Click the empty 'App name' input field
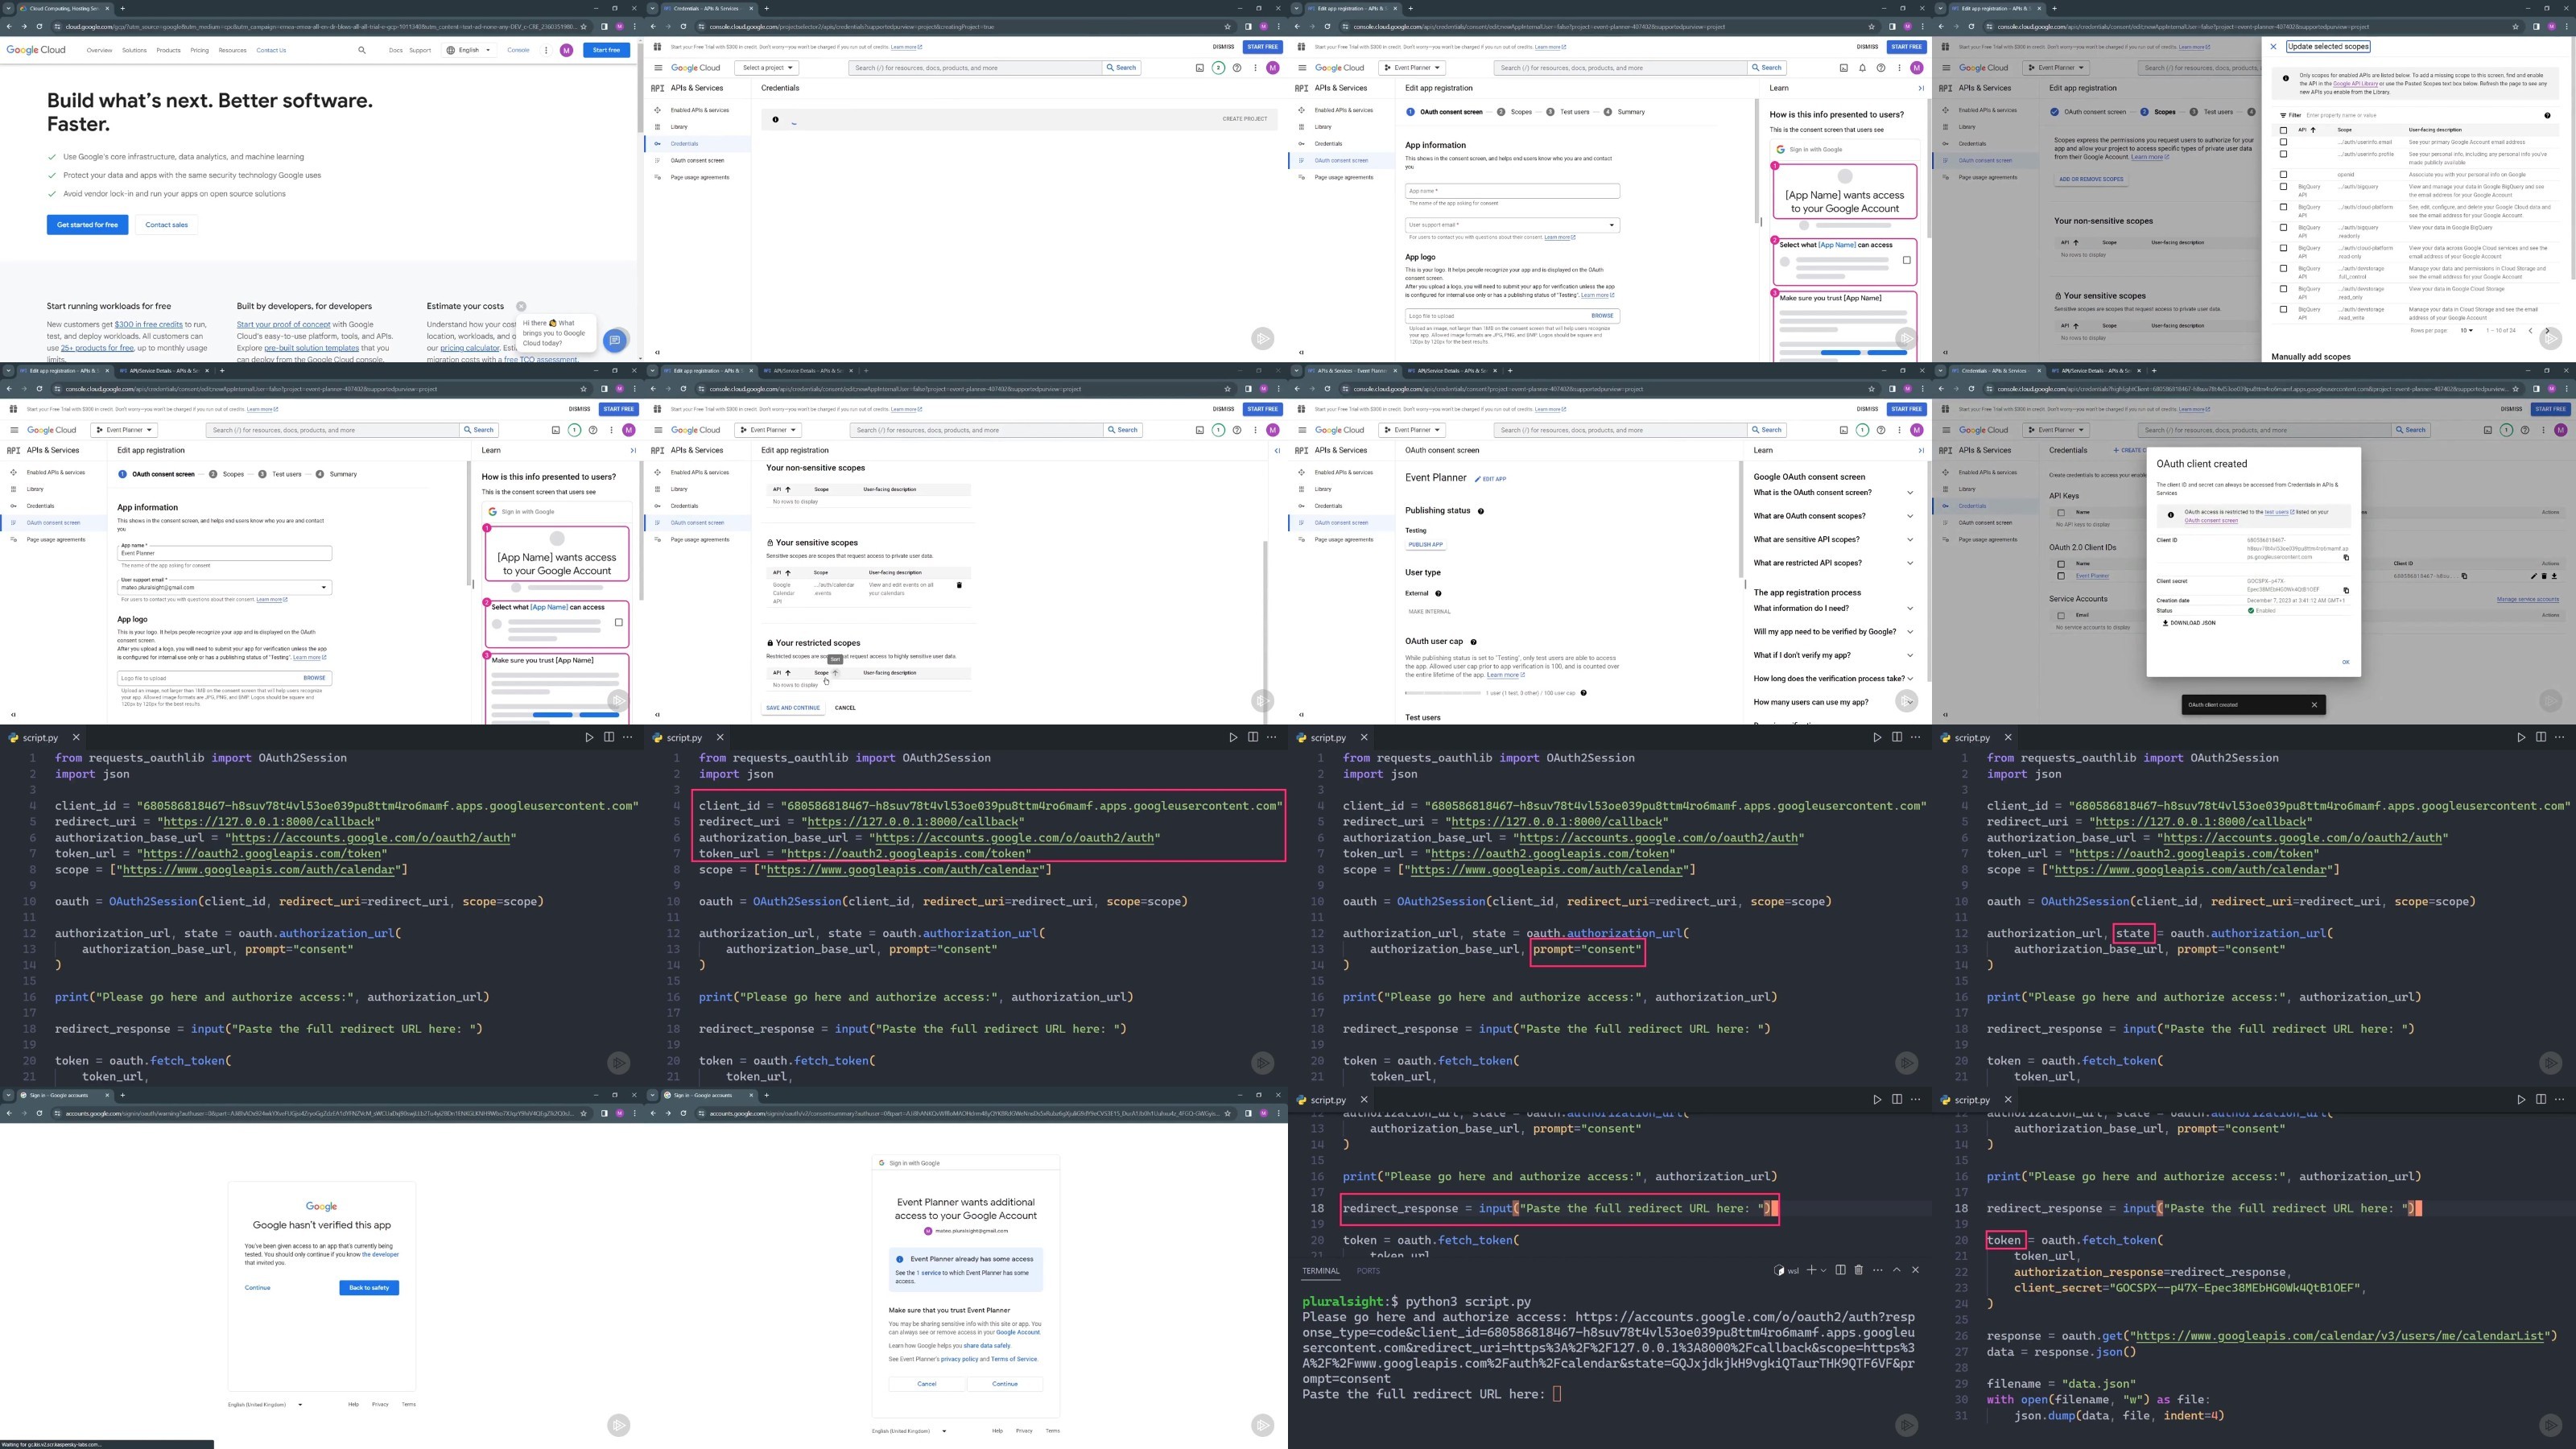This screenshot has height=1449, width=2576. (x=1512, y=191)
